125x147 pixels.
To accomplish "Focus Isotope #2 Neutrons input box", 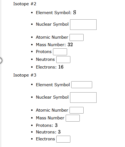I will [63, 59].
